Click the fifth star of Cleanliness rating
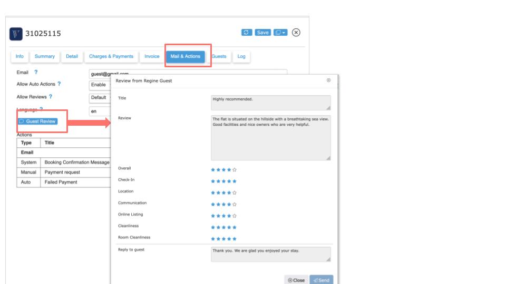Viewport: 506px width, 284px height. [x=235, y=227]
